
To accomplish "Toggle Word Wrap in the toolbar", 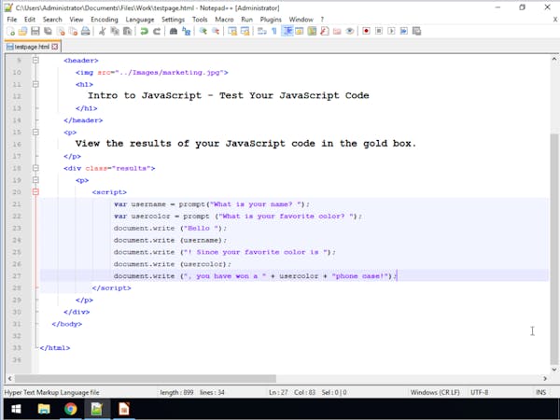I will tap(261, 32).
